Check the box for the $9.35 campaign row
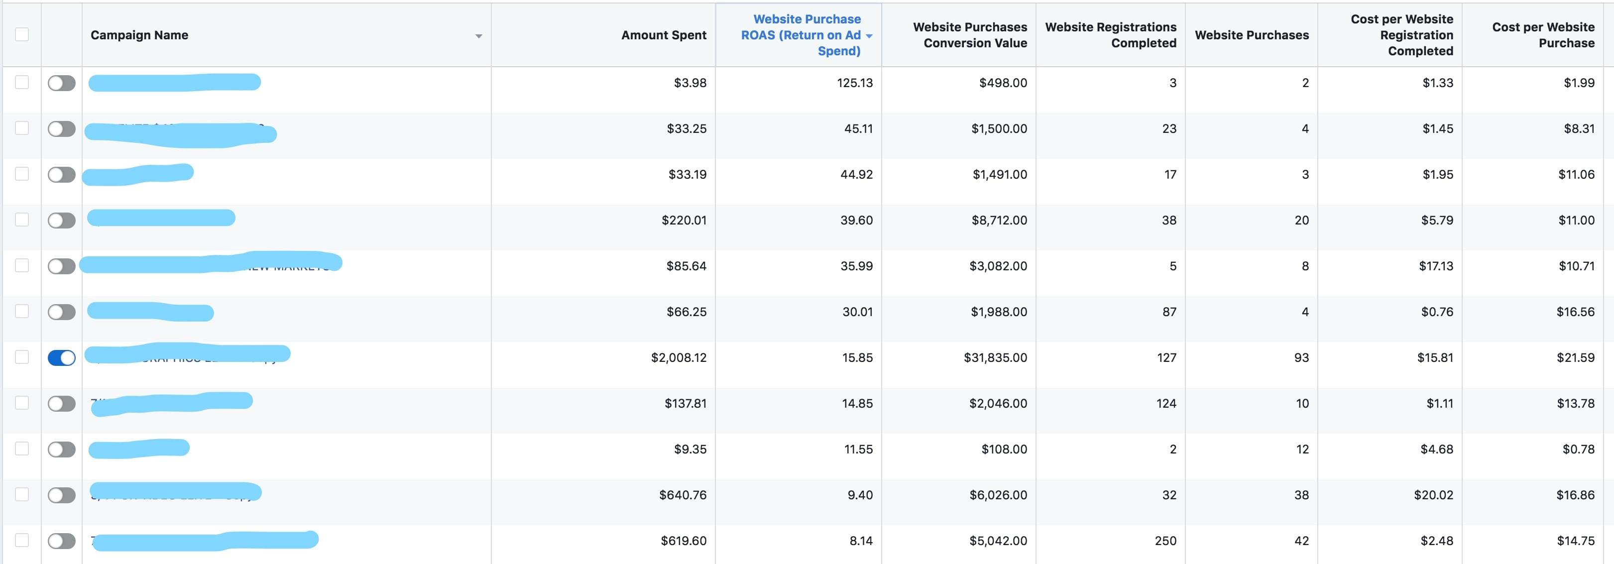The width and height of the screenshot is (1614, 564). (22, 448)
